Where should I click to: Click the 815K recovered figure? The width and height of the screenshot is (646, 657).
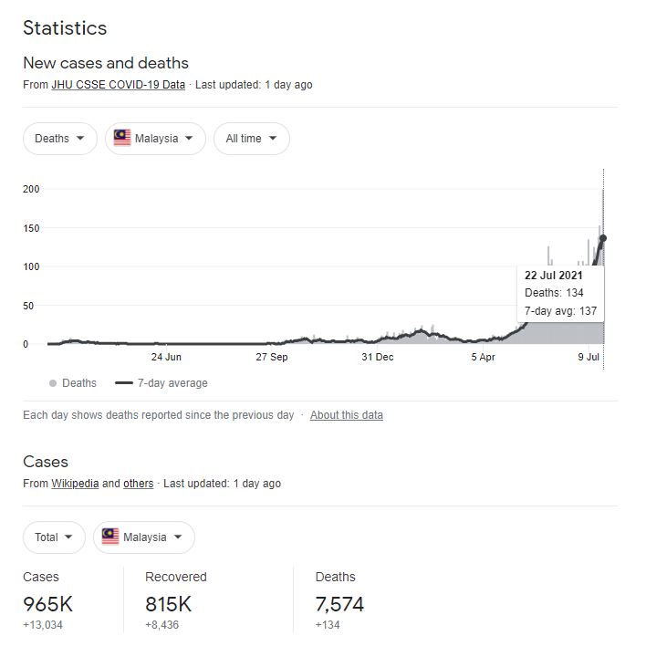169,604
